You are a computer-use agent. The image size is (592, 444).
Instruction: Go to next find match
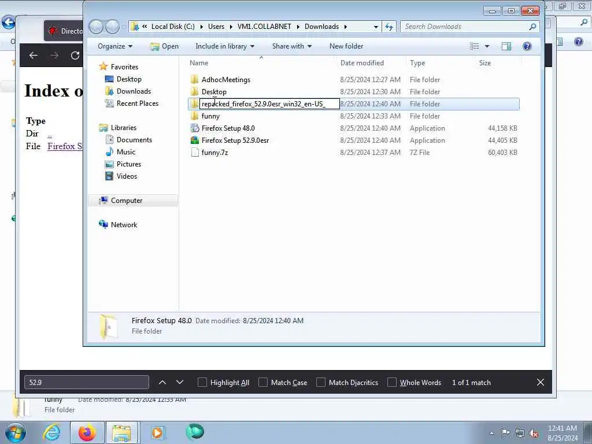[x=180, y=382]
